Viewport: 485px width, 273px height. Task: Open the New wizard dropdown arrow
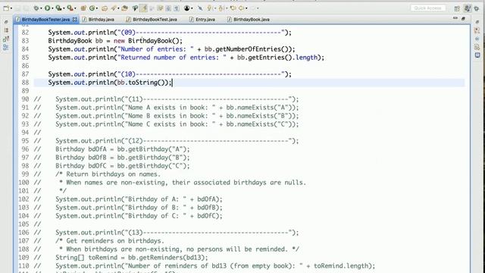click(x=11, y=8)
